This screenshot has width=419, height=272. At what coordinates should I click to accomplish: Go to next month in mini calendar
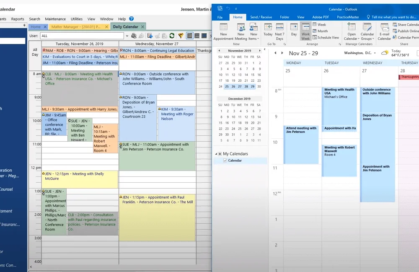click(x=259, y=50)
